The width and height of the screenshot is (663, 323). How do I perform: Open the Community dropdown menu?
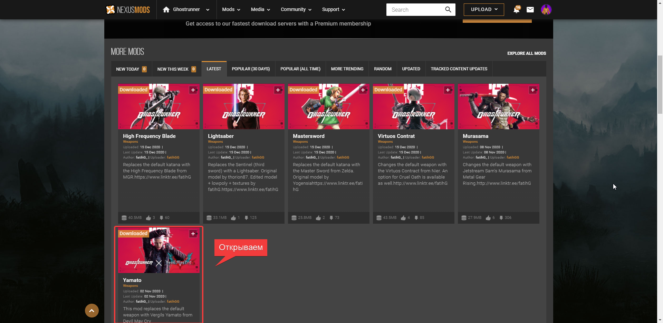[296, 10]
